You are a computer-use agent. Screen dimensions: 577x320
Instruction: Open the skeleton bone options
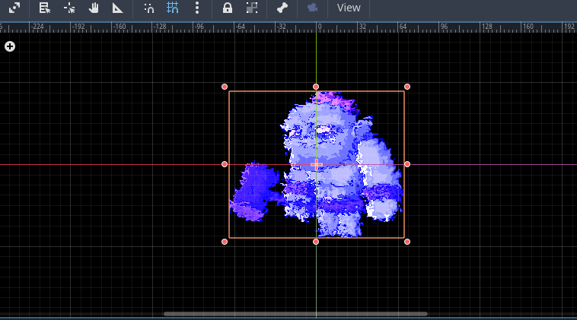(282, 8)
